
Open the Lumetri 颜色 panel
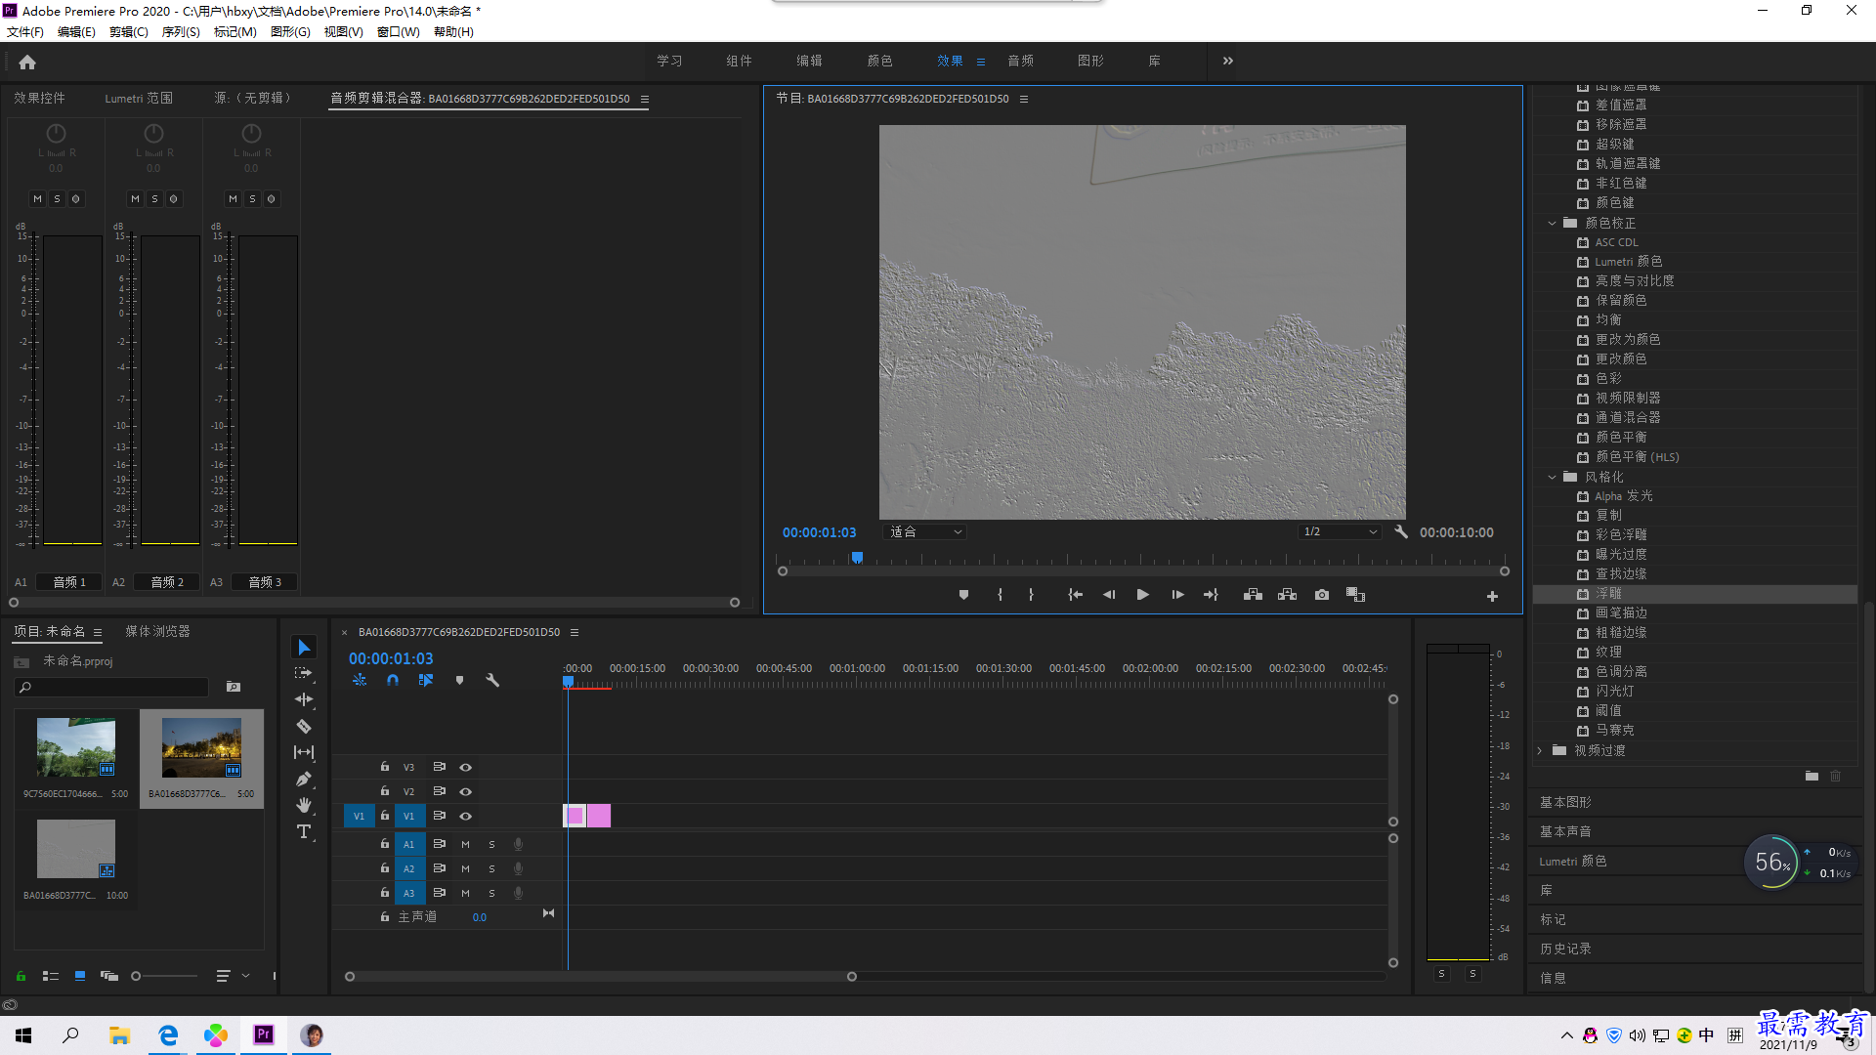pyautogui.click(x=1573, y=861)
